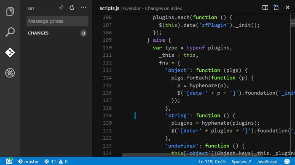Commit all with the checkmark icon
The height and width of the screenshot is (165, 295).
click(x=61, y=8)
